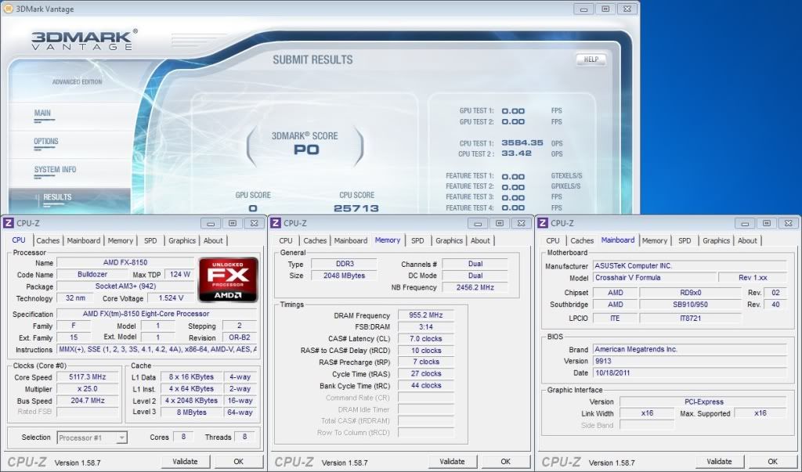This screenshot has height=472, width=802.
Task: Click the Z icon on the Mainboard CPU-Z window
Action: pos(543,222)
